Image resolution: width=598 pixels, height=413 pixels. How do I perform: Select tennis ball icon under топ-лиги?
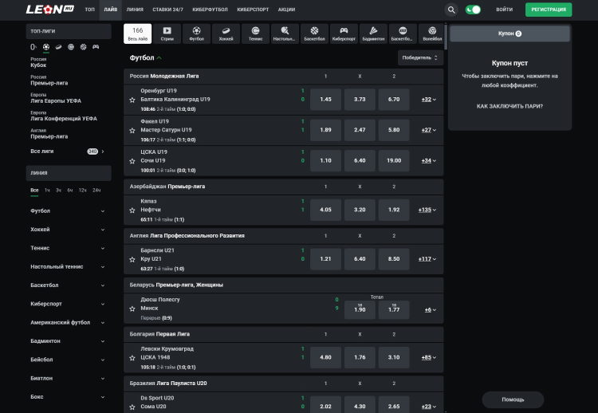coord(71,47)
